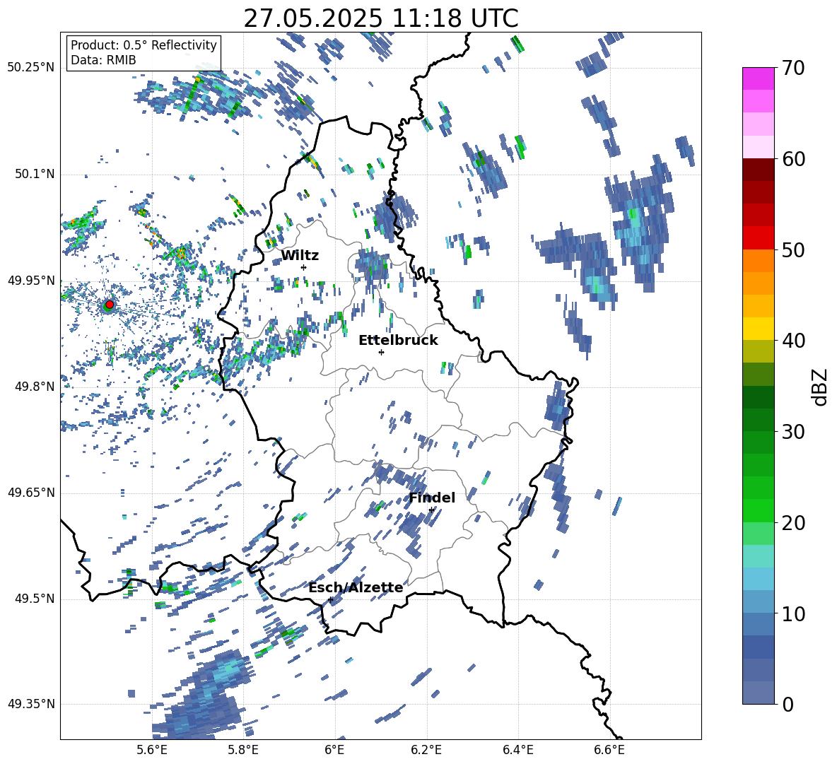837x764 pixels.
Task: Select the Wiltz city label
Action: [300, 256]
